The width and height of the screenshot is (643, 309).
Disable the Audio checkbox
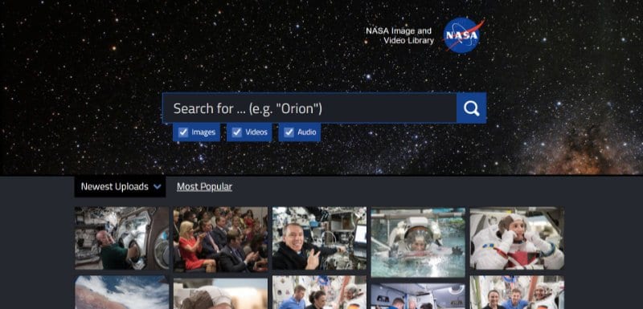289,132
